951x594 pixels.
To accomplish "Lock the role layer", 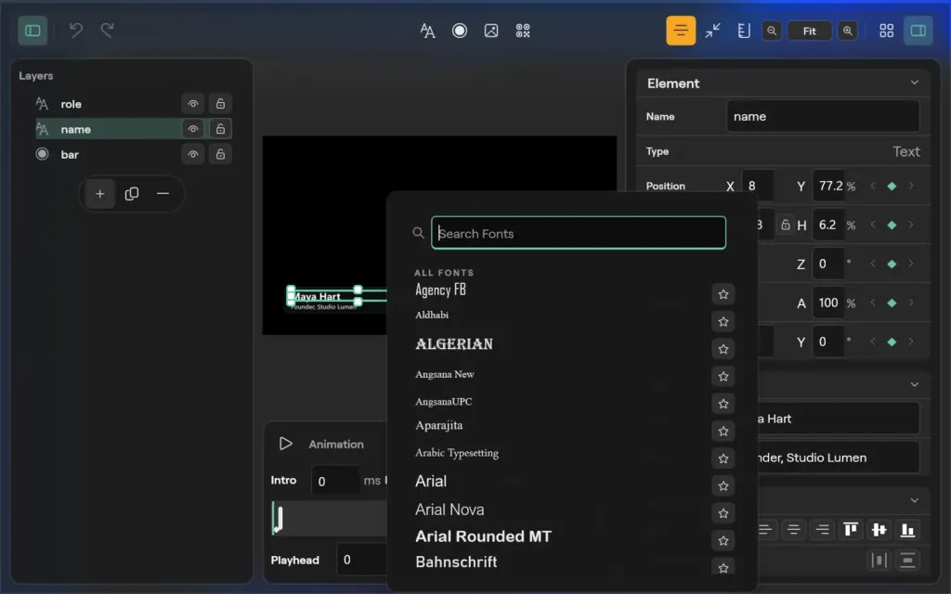I will 220,104.
